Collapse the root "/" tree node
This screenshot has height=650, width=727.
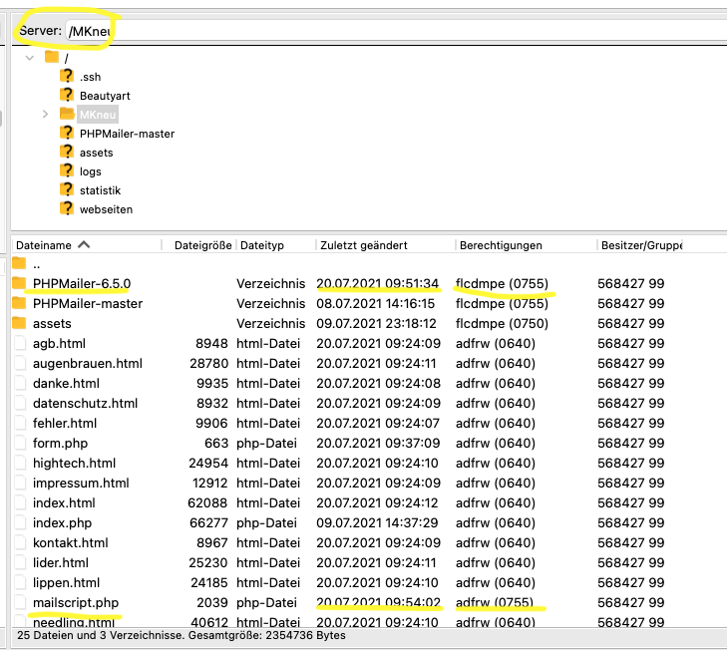tap(30, 58)
